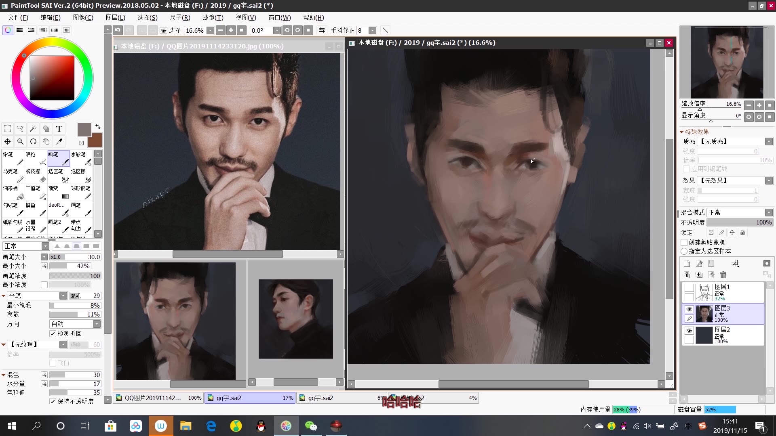Open the 滤镜(T) menu

click(213, 17)
